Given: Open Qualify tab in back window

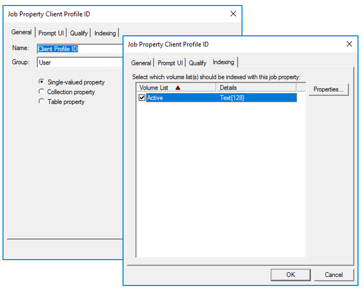Looking at the screenshot, I should click(x=79, y=33).
